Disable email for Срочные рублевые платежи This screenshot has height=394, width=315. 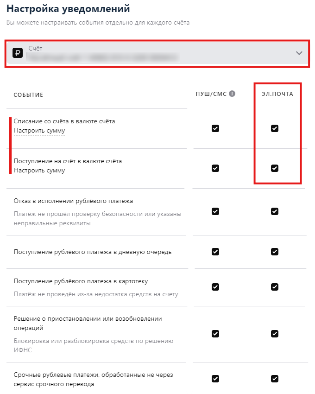[275, 378]
